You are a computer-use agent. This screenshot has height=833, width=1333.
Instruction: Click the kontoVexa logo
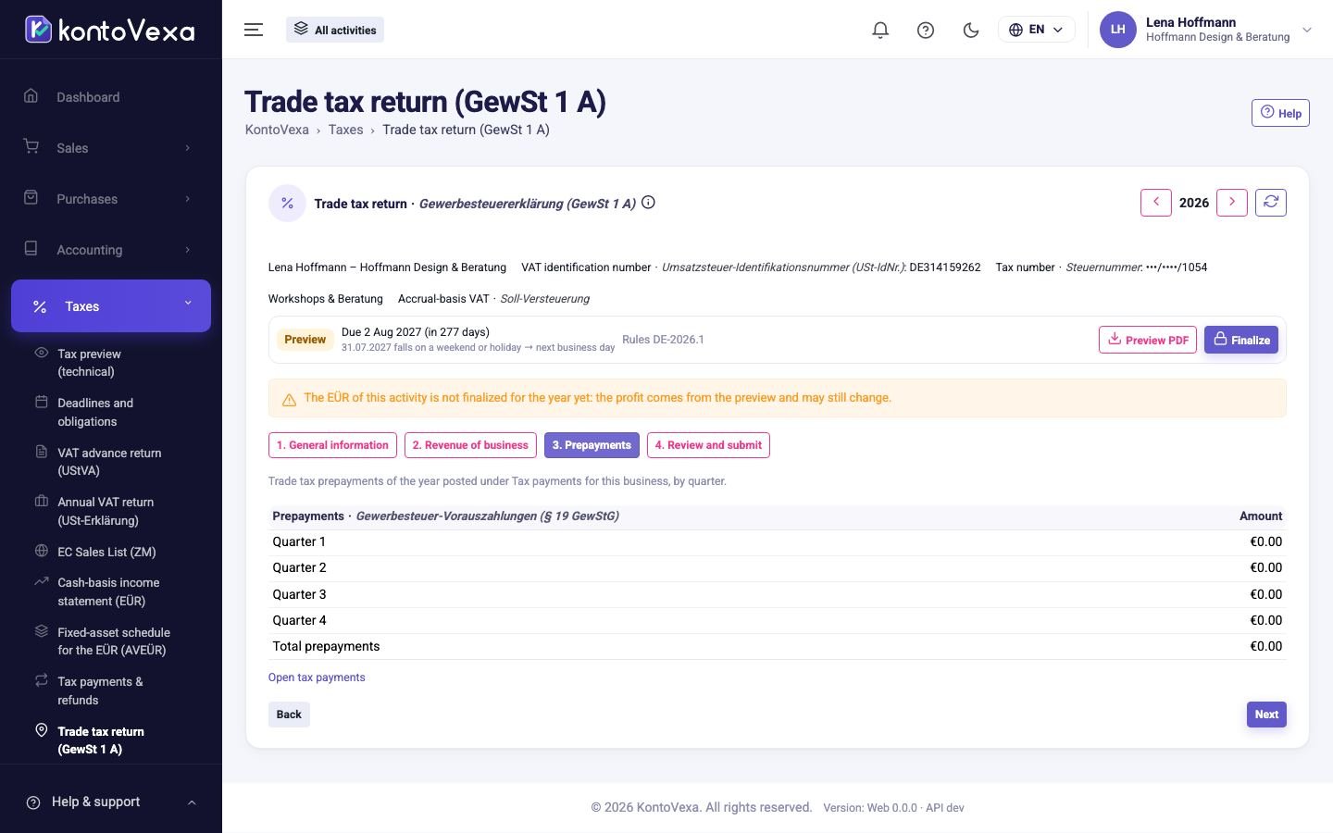coord(109,30)
